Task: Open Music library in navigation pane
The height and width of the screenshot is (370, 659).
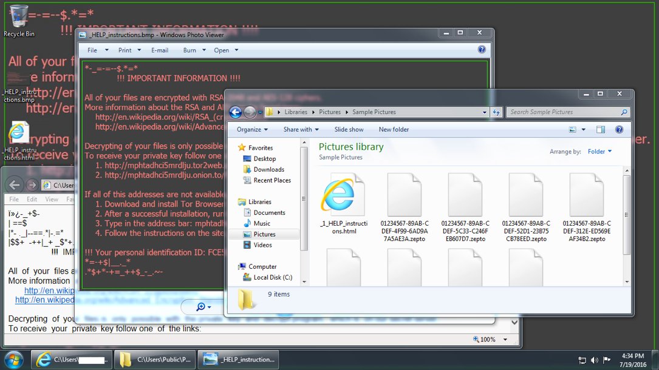Action: (x=256, y=224)
